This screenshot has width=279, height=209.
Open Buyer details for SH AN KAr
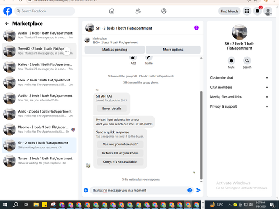pos(112,108)
